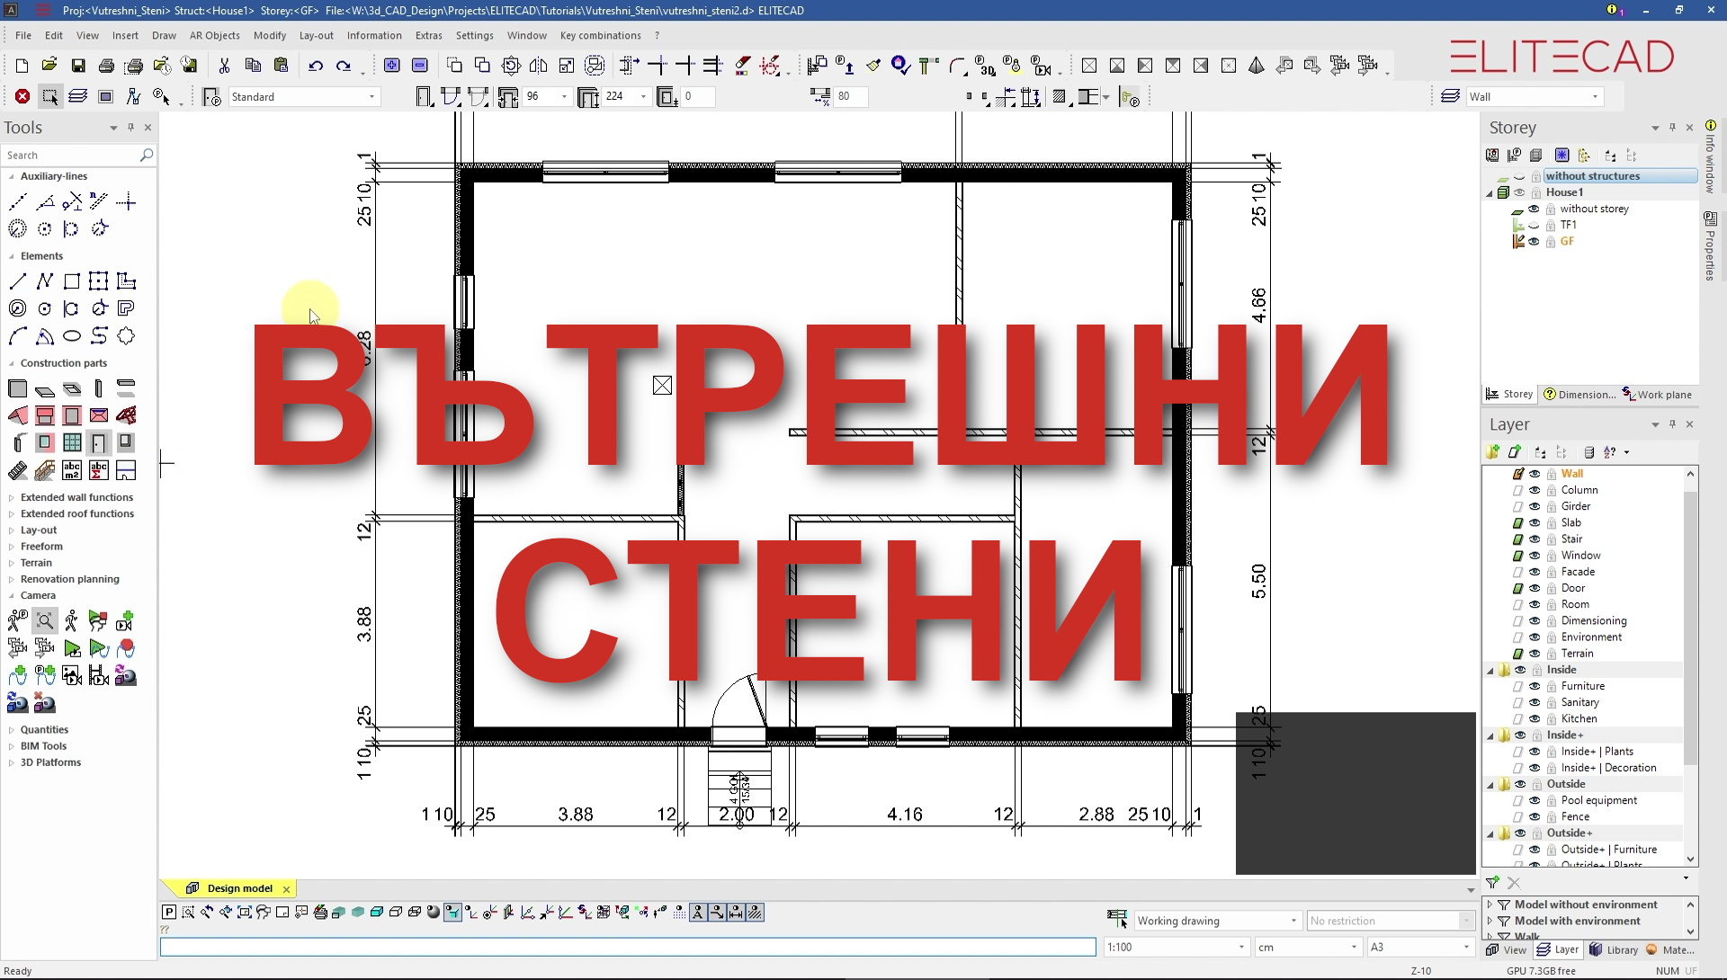Screen dimensions: 1727x980
Task: Select the polygon tool in Elements
Action: pyautogui.click(x=126, y=336)
